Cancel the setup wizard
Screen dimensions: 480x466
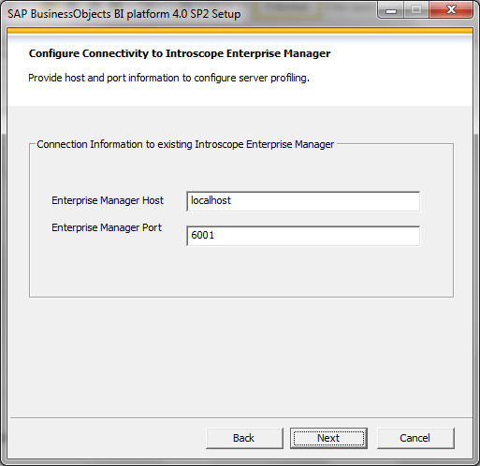(x=415, y=438)
